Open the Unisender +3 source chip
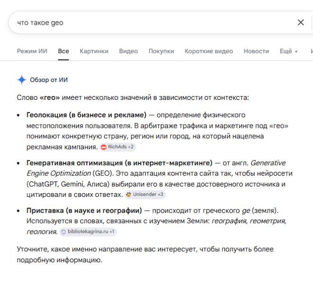This screenshot has width=313, height=284. pyautogui.click(x=145, y=195)
